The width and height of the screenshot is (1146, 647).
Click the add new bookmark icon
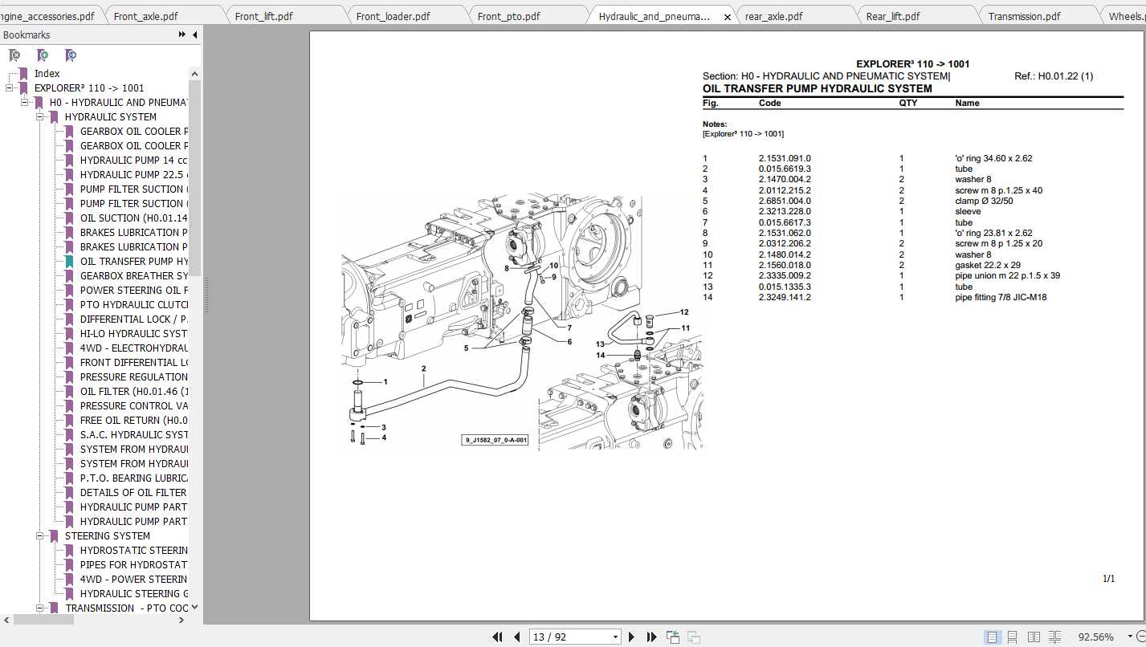43,55
